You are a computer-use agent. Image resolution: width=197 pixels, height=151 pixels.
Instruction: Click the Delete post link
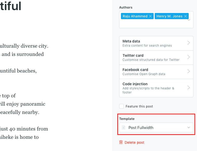click(x=134, y=142)
